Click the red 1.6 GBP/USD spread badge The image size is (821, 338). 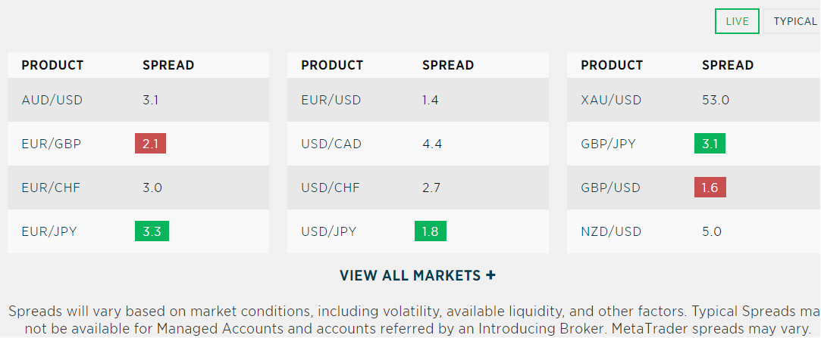[x=710, y=188]
